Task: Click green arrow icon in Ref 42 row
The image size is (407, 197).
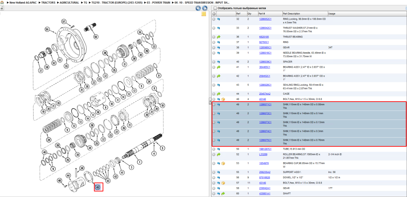Action: pos(219,76)
